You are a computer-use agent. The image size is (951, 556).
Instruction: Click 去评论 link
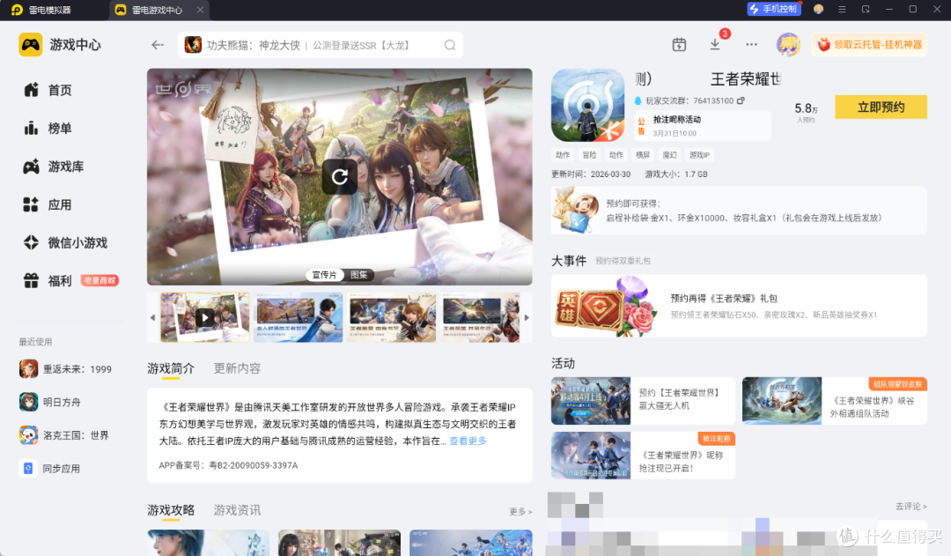click(911, 507)
